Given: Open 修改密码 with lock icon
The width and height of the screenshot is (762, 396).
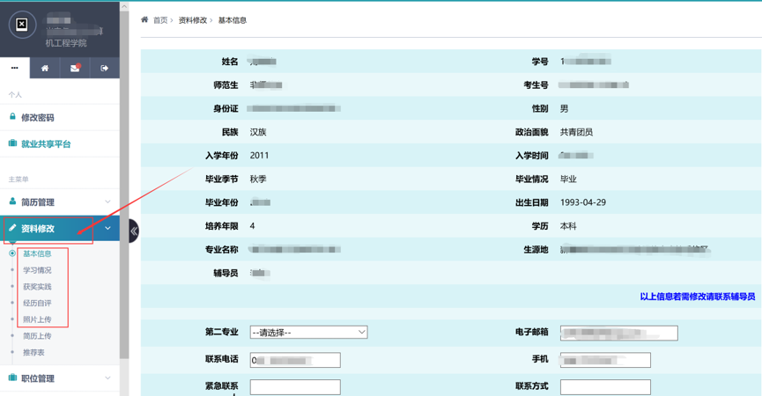Looking at the screenshot, I should pyautogui.click(x=37, y=117).
